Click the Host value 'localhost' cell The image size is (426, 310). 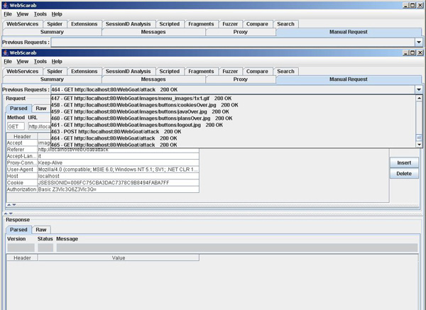tap(118, 176)
